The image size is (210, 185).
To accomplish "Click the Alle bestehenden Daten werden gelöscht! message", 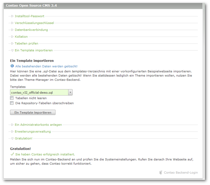I will coord(46,66).
